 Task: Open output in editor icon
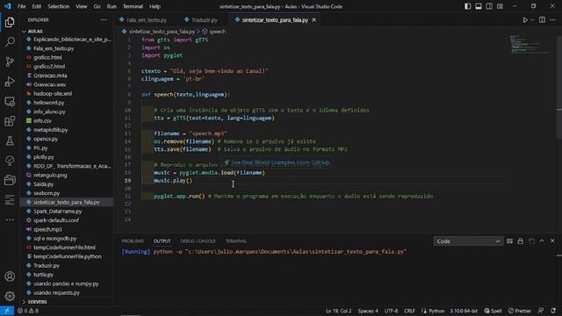coord(531,241)
